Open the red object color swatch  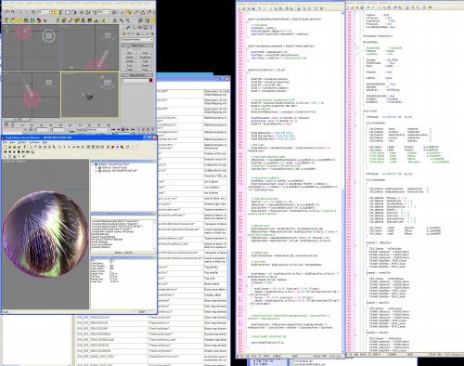click(151, 81)
